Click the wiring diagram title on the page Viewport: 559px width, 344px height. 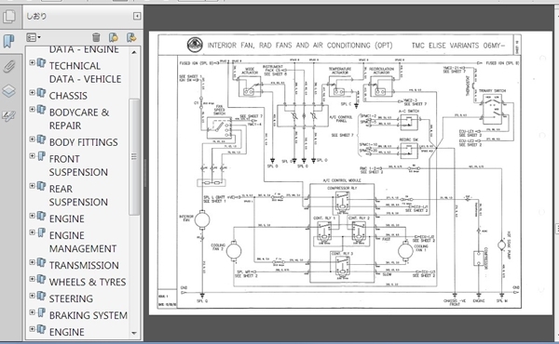[300, 46]
